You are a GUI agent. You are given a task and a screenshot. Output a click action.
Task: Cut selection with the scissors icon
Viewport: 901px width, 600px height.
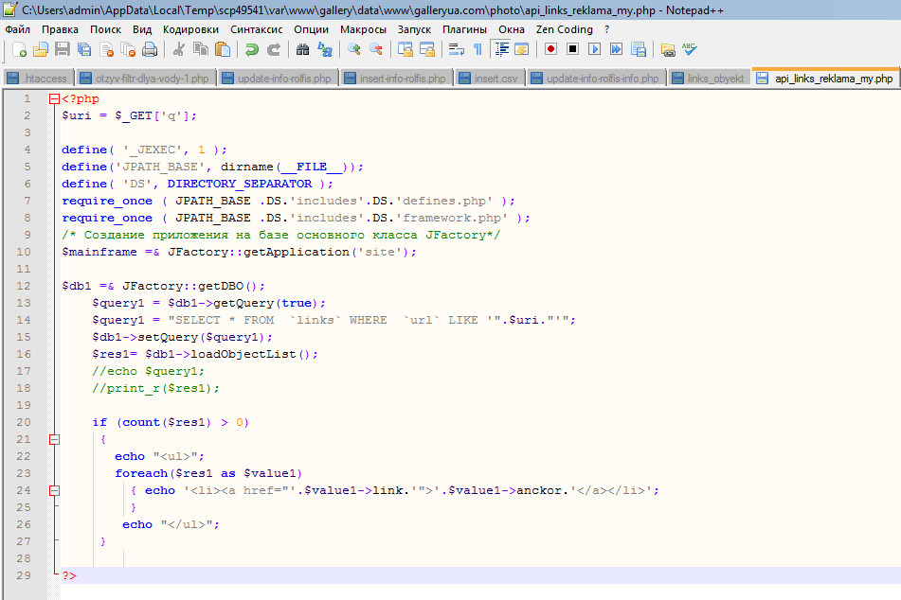[x=179, y=50]
